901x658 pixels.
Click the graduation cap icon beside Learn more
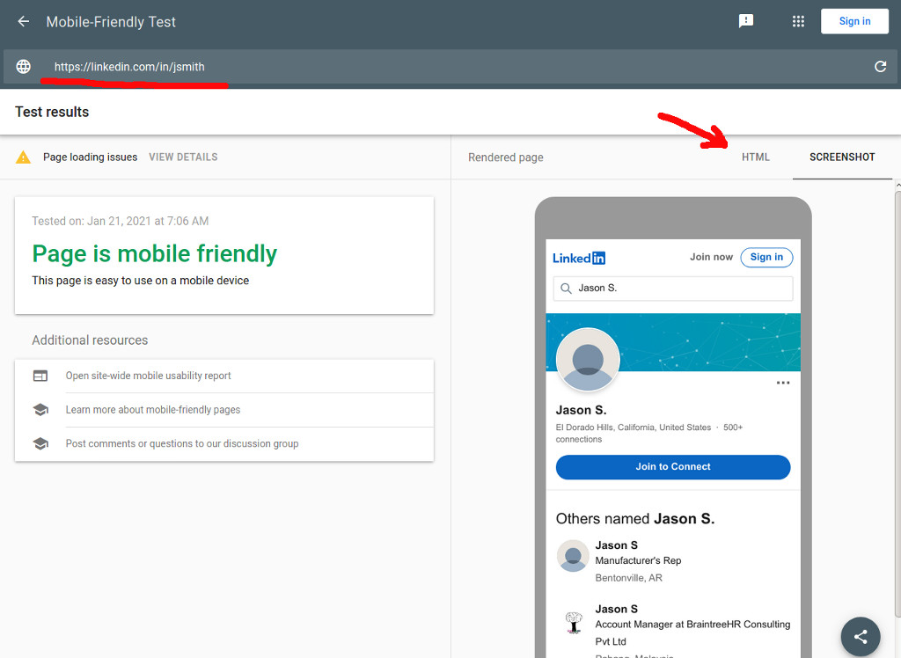(40, 410)
